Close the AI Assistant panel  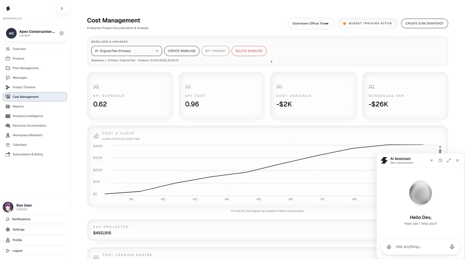(457, 160)
